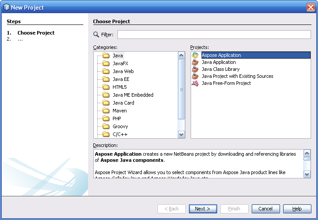This screenshot has width=318, height=220.
Task: Click the JavaFX category folder icon
Action: point(106,63)
